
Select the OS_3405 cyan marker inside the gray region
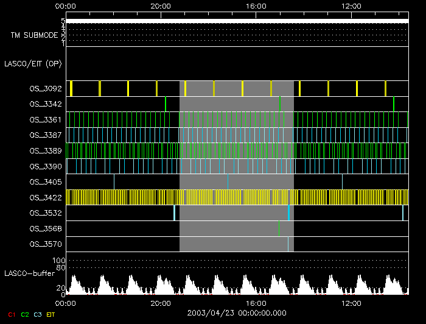(228, 181)
